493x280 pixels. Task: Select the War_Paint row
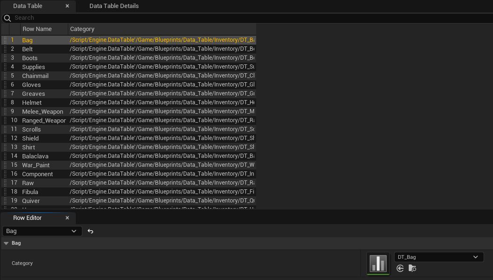point(129,165)
